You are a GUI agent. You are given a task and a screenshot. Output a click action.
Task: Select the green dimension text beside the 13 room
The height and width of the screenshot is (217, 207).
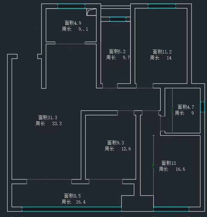[153, 165]
